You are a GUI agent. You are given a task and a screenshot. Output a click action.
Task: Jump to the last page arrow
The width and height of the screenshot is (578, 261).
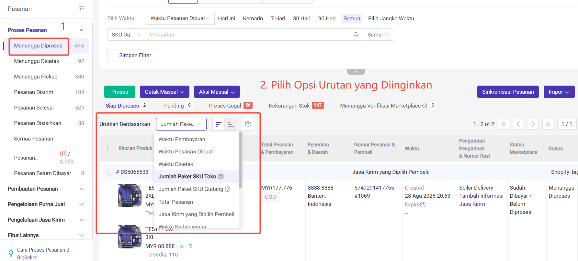[x=548, y=124]
